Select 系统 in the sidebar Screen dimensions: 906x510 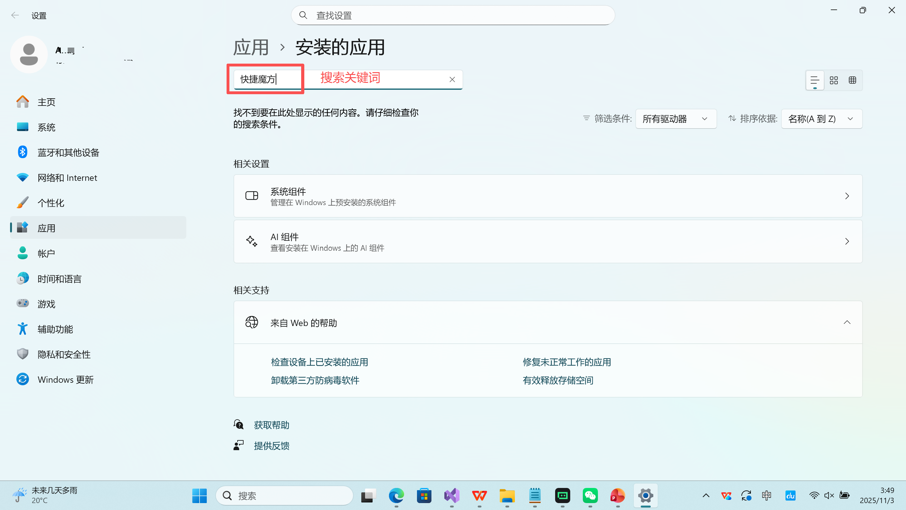pos(47,127)
